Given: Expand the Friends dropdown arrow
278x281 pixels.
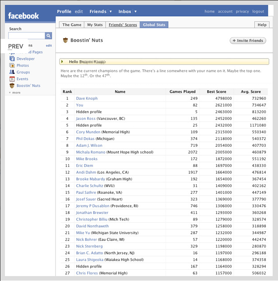Looking at the screenshot, I should coord(111,12).
